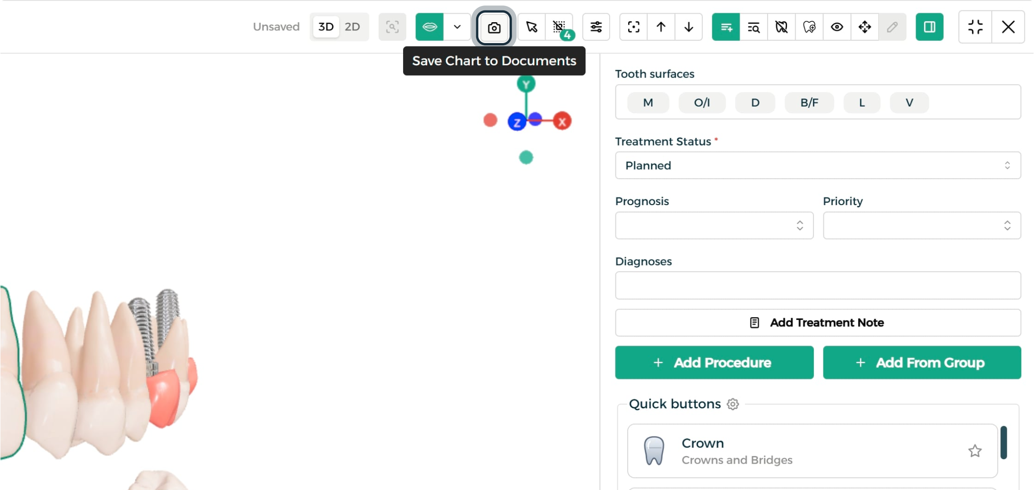Click the unlabeled teal dot below the gizmo
Image resolution: width=1034 pixels, height=490 pixels.
click(526, 157)
